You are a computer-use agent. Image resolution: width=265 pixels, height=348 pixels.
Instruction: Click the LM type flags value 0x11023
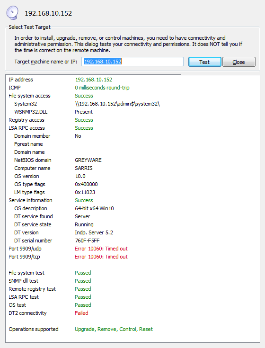pyautogui.click(x=85, y=192)
